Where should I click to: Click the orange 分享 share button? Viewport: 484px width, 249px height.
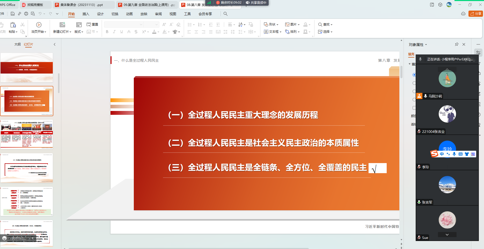476,14
